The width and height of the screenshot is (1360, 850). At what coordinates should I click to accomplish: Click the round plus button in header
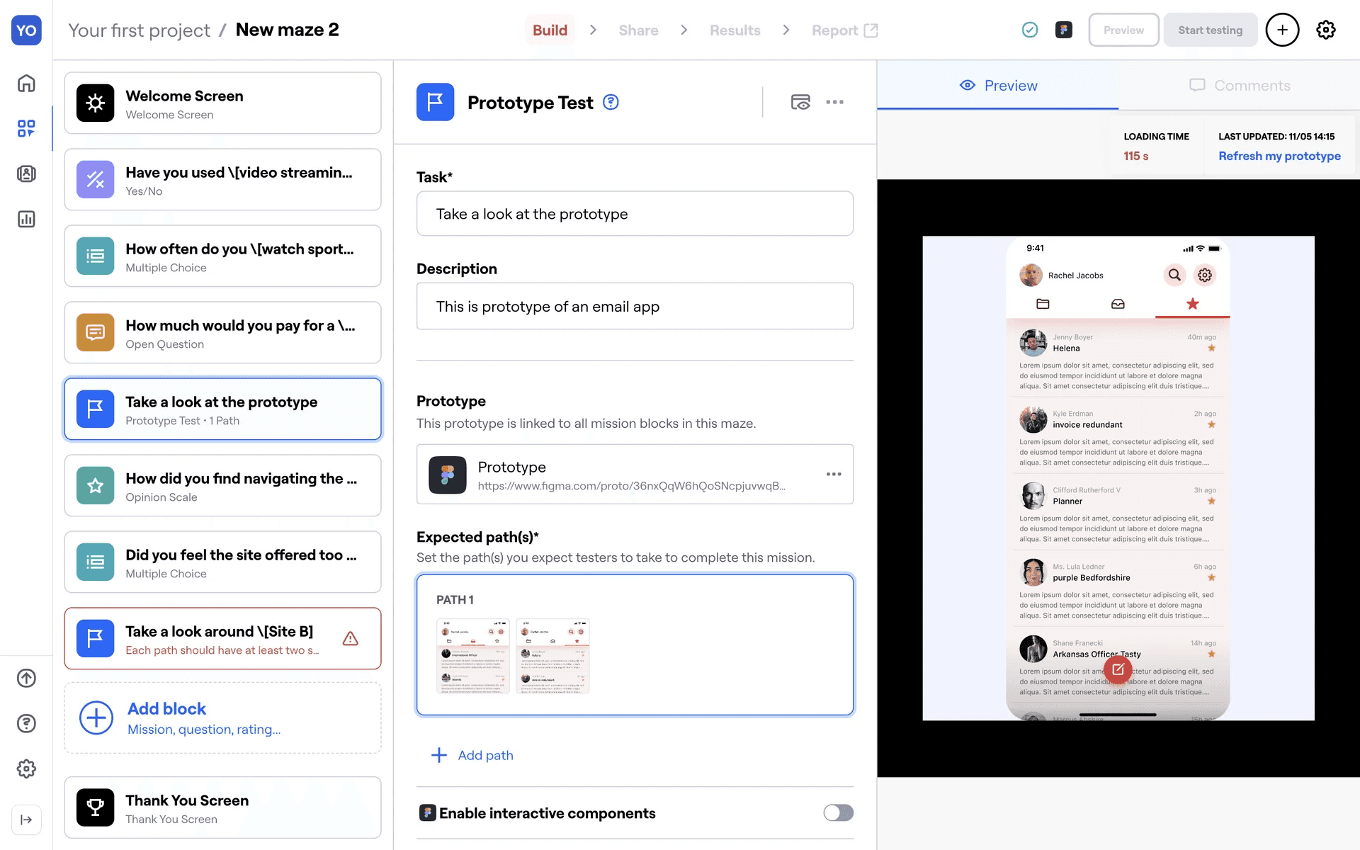tap(1282, 30)
